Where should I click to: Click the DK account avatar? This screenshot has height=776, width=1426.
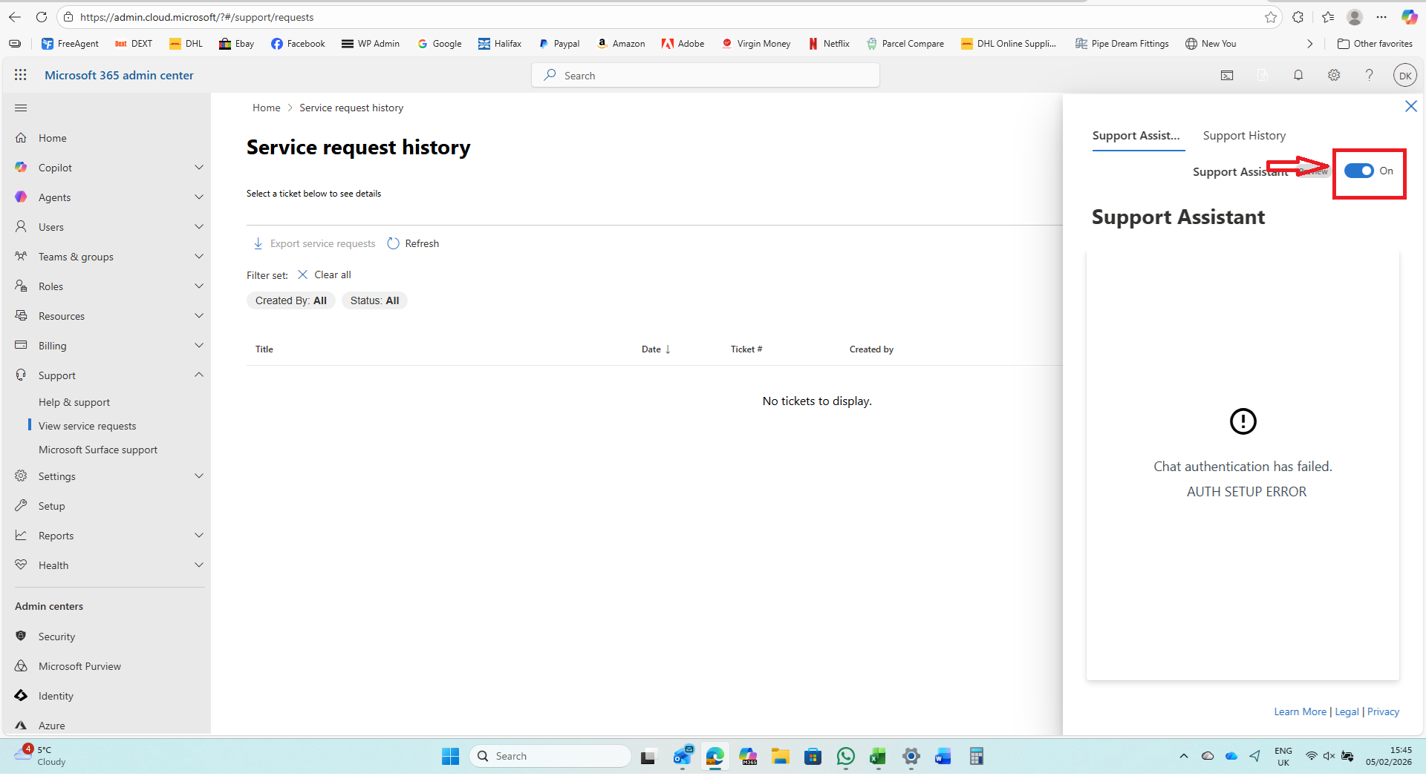point(1405,75)
